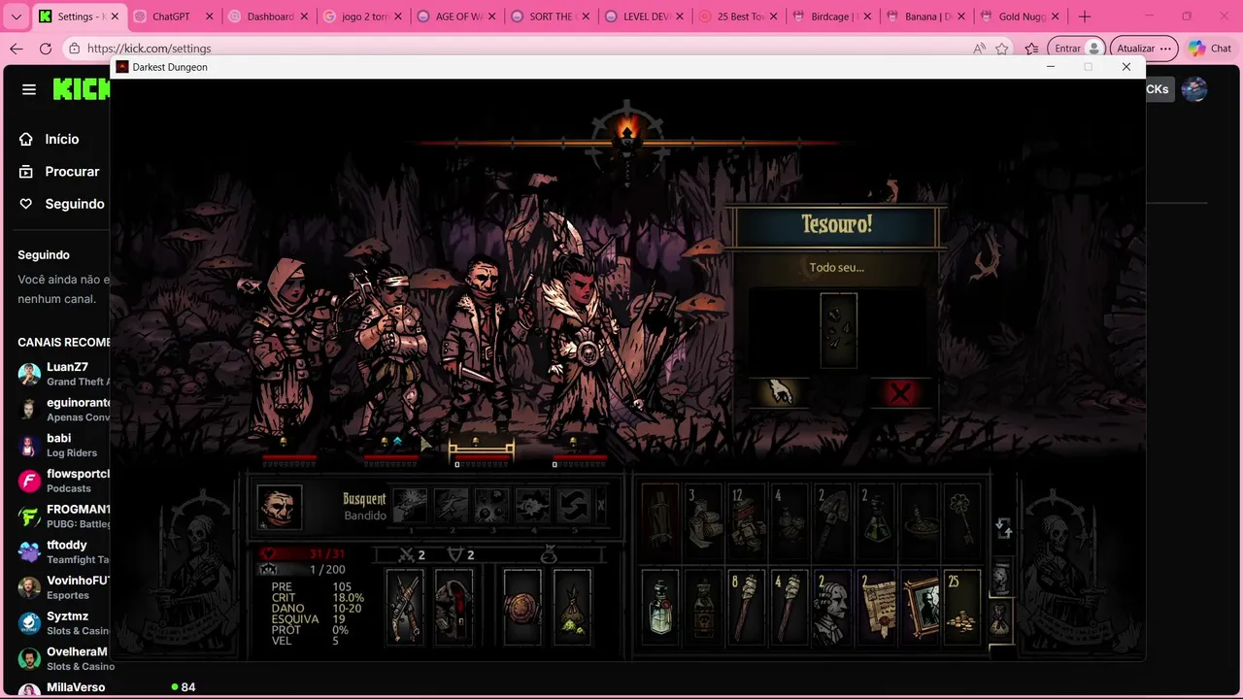Screen dimensions: 1243x699
Task: Select shovel stack in inventory
Action: coord(832,520)
